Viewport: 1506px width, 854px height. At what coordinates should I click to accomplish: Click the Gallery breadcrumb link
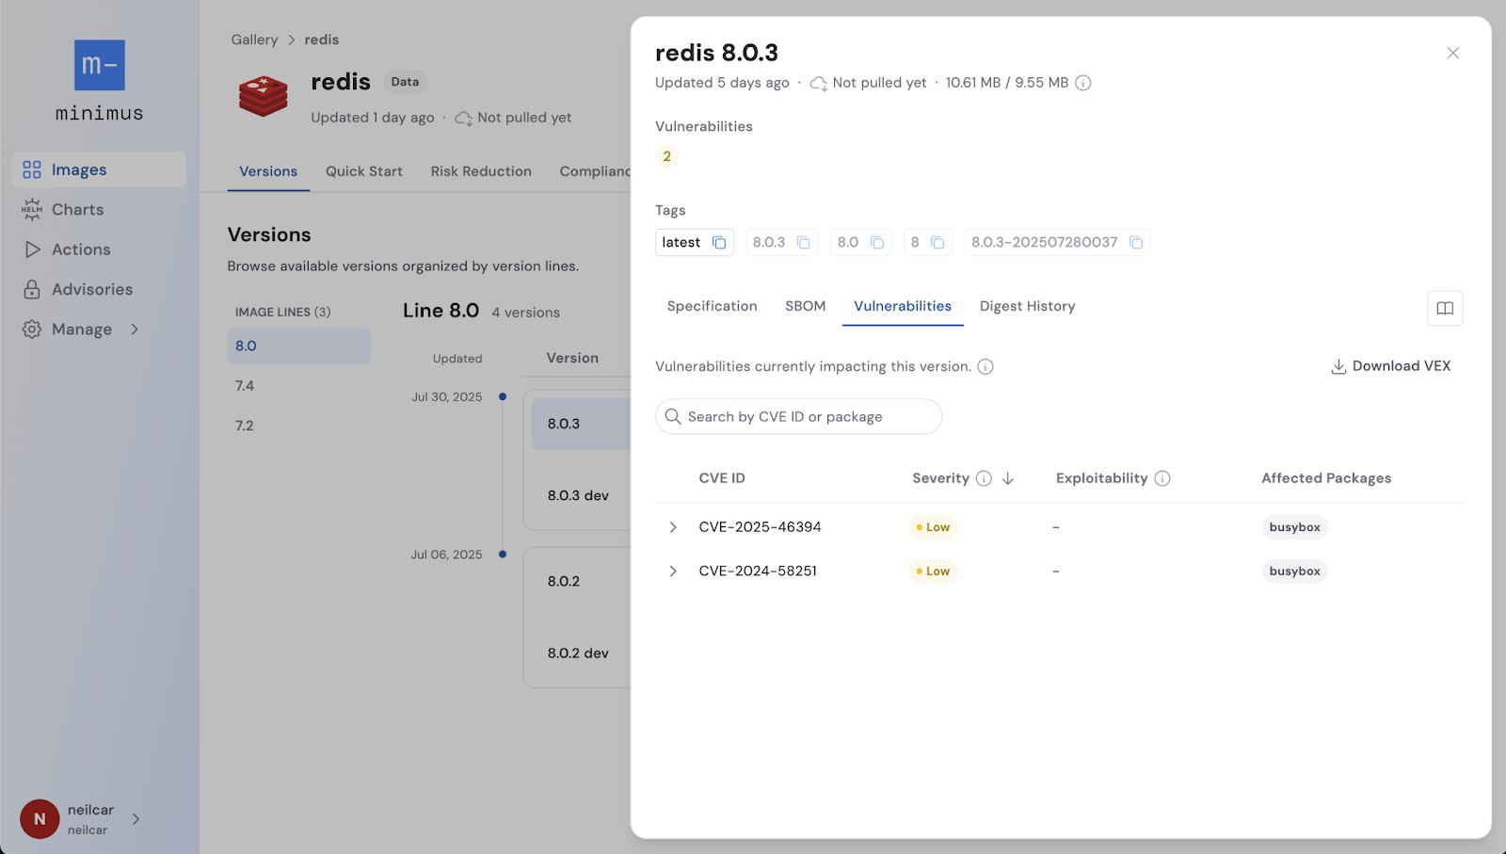[254, 40]
